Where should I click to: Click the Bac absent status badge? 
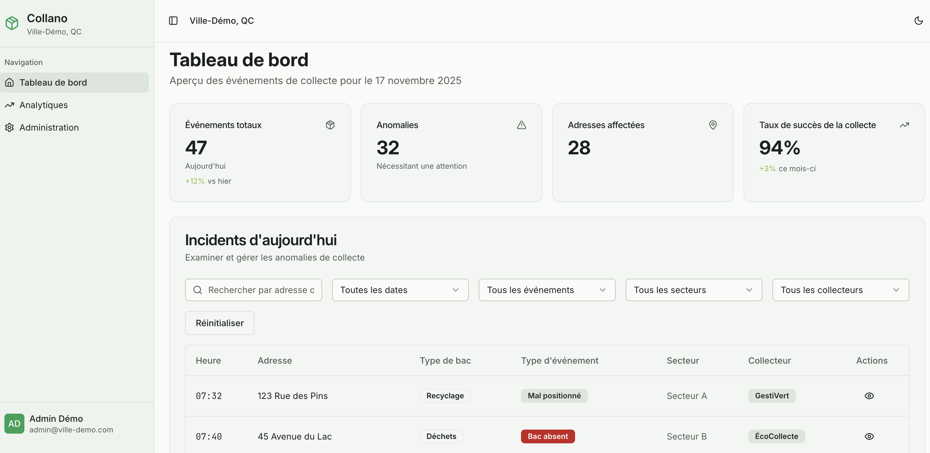[547, 436]
